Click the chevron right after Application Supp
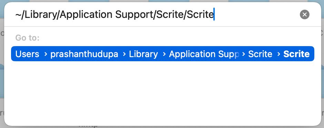Viewport: 324px width, 128px height. [244, 54]
